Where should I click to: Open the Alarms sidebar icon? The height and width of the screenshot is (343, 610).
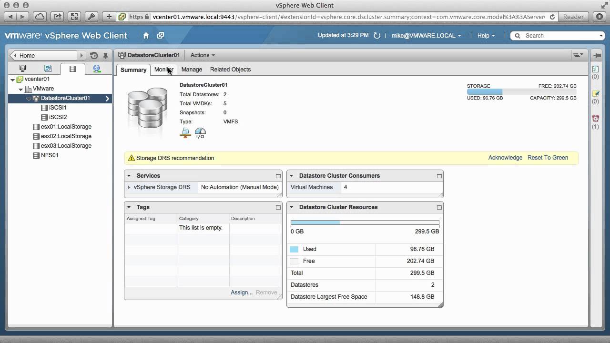coord(595,119)
